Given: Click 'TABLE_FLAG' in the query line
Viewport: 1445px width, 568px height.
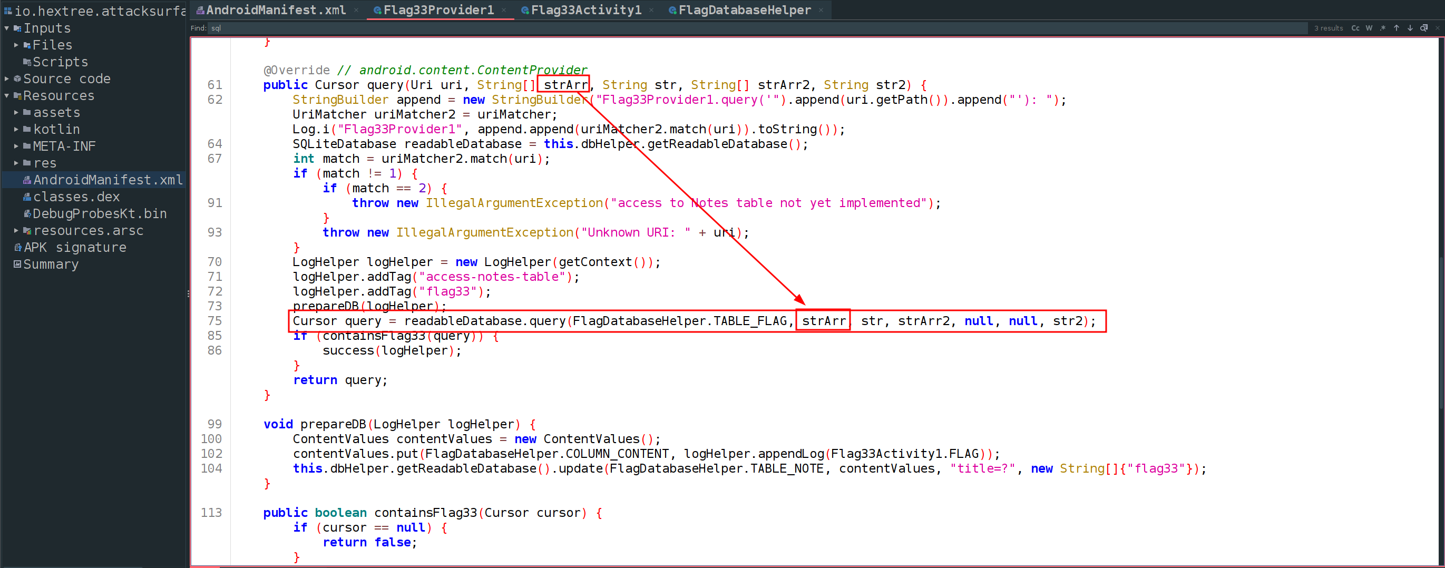Looking at the screenshot, I should 750,321.
